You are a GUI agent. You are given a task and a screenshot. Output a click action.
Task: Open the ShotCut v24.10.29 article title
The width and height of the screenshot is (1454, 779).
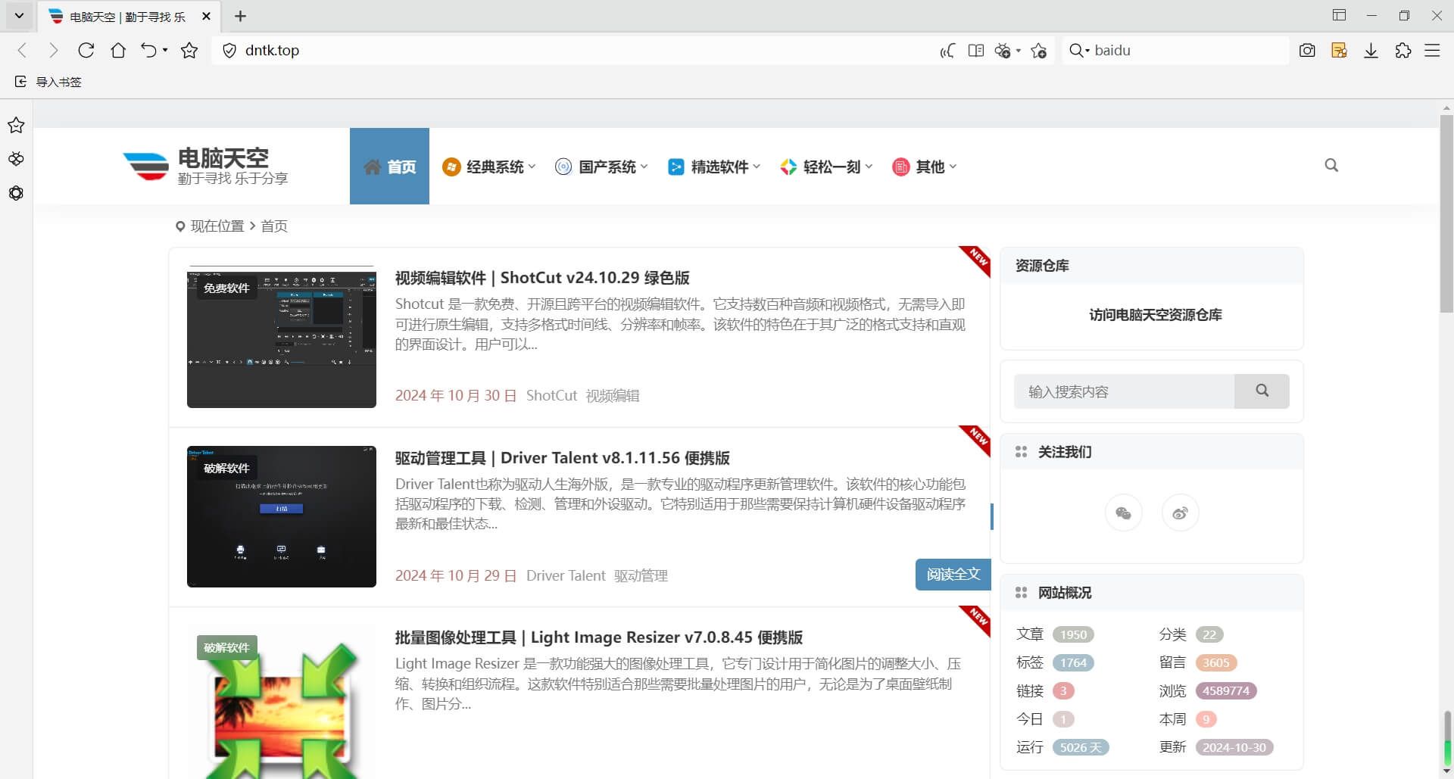[x=542, y=278]
